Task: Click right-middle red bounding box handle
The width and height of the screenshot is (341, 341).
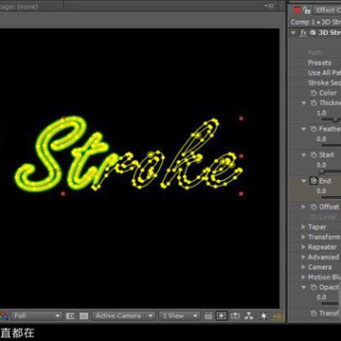Action: 242,156
